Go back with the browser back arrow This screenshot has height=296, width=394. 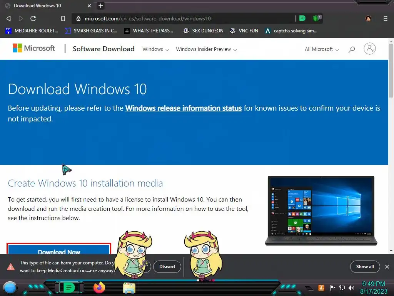pyautogui.click(x=8, y=18)
